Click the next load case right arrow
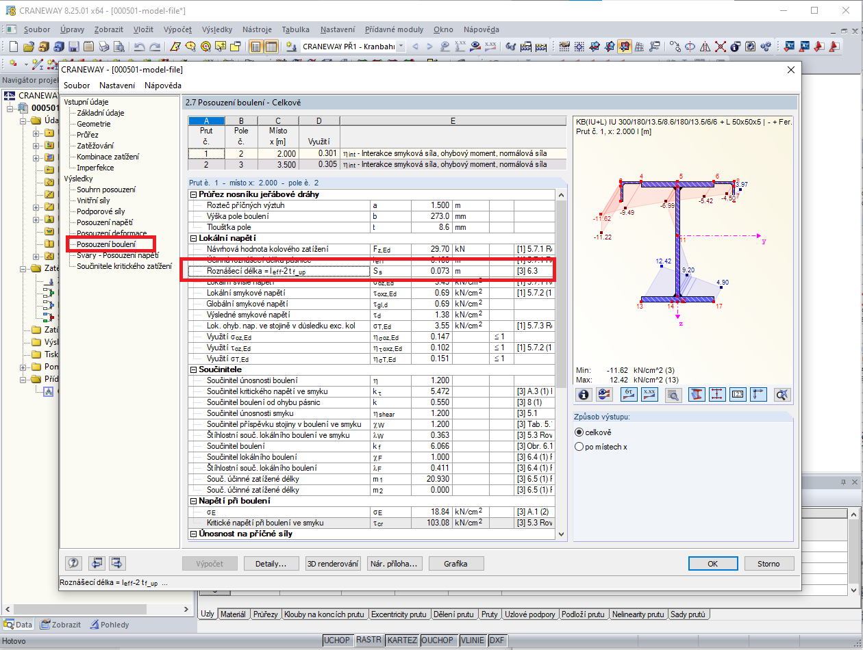Screen dimensions: 863x650 429,47
